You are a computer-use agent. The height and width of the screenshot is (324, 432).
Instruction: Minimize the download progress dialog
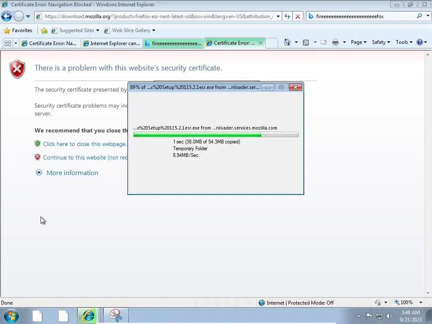(267, 87)
